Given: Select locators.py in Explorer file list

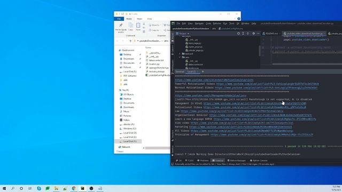Looking at the screenshot, I should 153,64.
